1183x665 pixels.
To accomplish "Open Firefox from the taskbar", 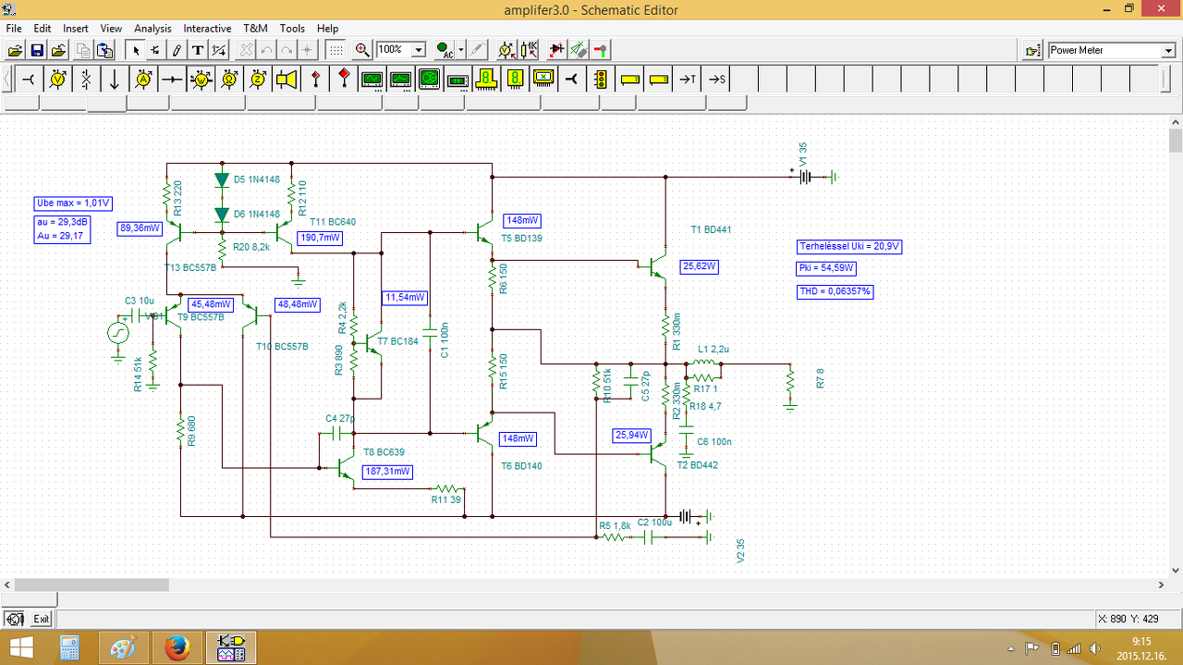I will (177, 647).
